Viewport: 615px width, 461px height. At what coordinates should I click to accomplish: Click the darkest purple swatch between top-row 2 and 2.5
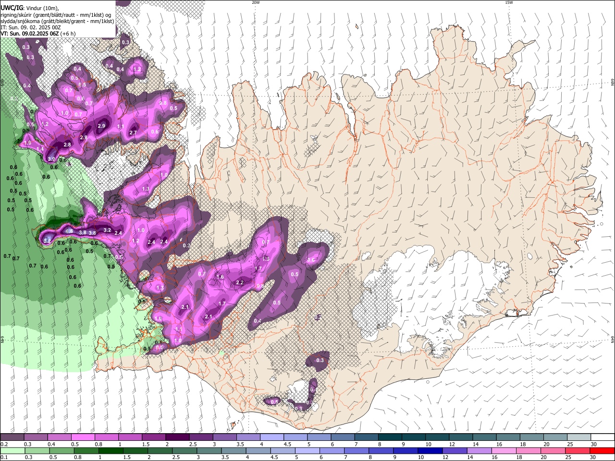[x=177, y=437]
